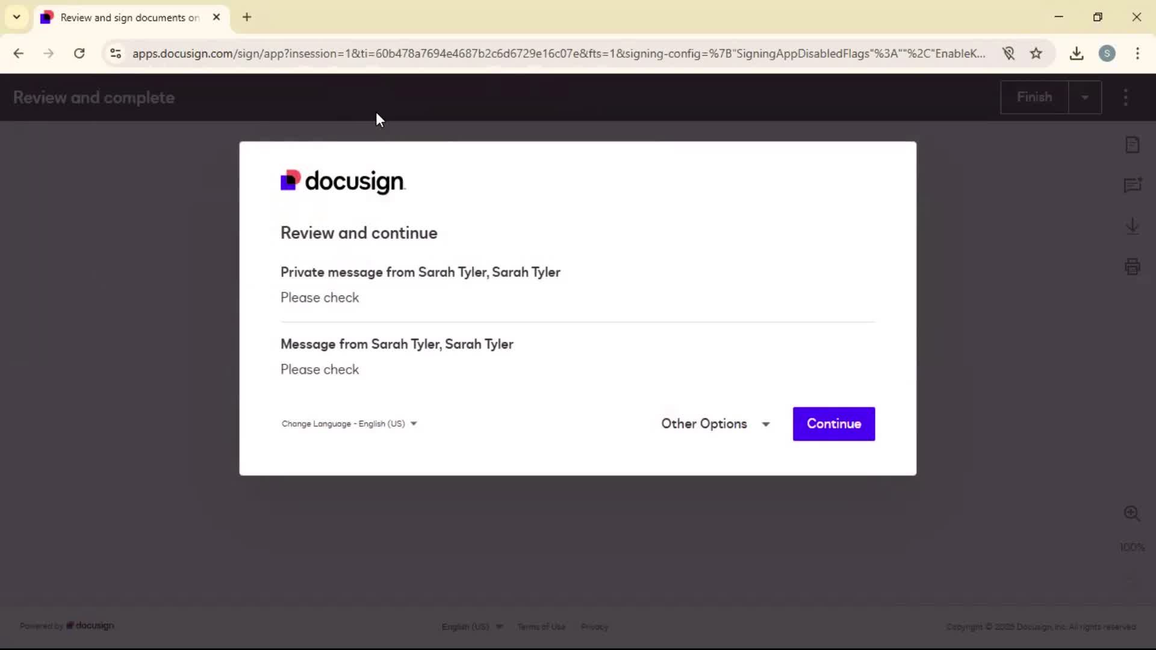Bookmark this page with the star
This screenshot has height=650, width=1156.
click(x=1036, y=54)
